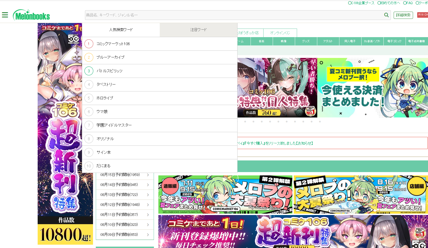Open the コミケまであと1日 wide banner
The width and height of the screenshot is (428, 248).
pyautogui.click(x=293, y=232)
